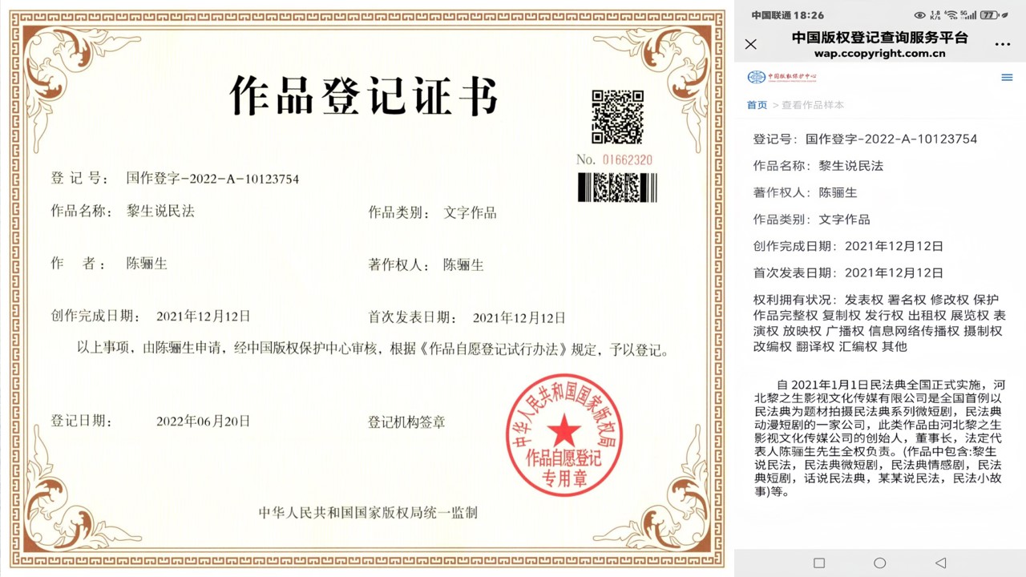Viewport: 1026px width, 577px height.
Task: Tap the Android back triangle button
Action: click(941, 563)
